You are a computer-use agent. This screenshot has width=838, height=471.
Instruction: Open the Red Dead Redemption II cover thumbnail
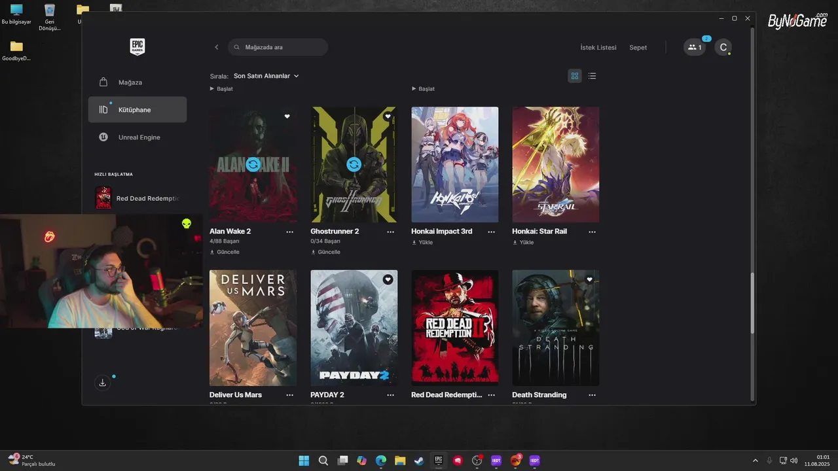click(x=454, y=328)
